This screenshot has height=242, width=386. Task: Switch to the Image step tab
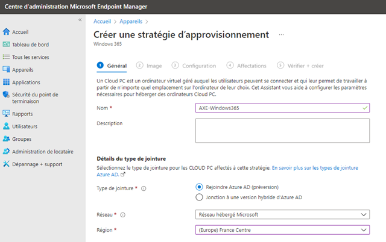(149, 66)
